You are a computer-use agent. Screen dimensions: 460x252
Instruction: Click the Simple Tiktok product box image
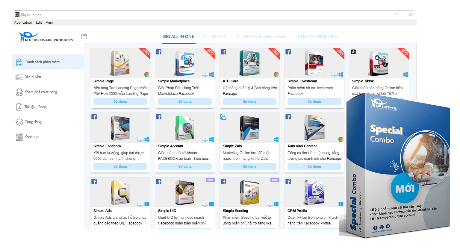pyautogui.click(x=379, y=63)
